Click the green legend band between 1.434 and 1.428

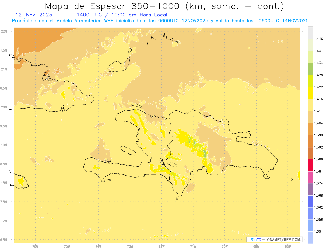310,69
